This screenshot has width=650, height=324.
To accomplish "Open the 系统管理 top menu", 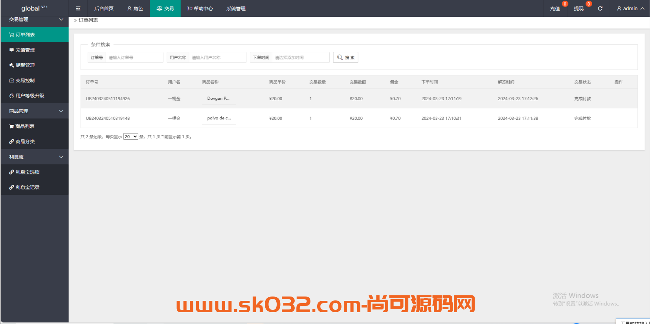I will pos(236,8).
